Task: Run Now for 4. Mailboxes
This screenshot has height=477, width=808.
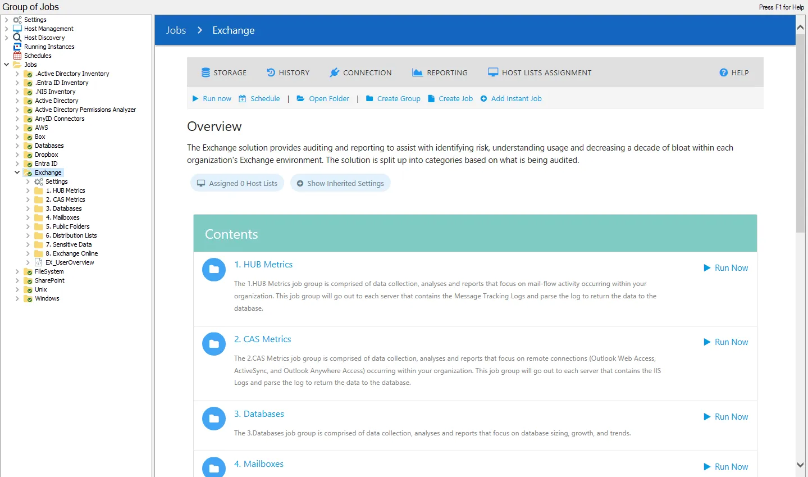Action: [x=726, y=467]
